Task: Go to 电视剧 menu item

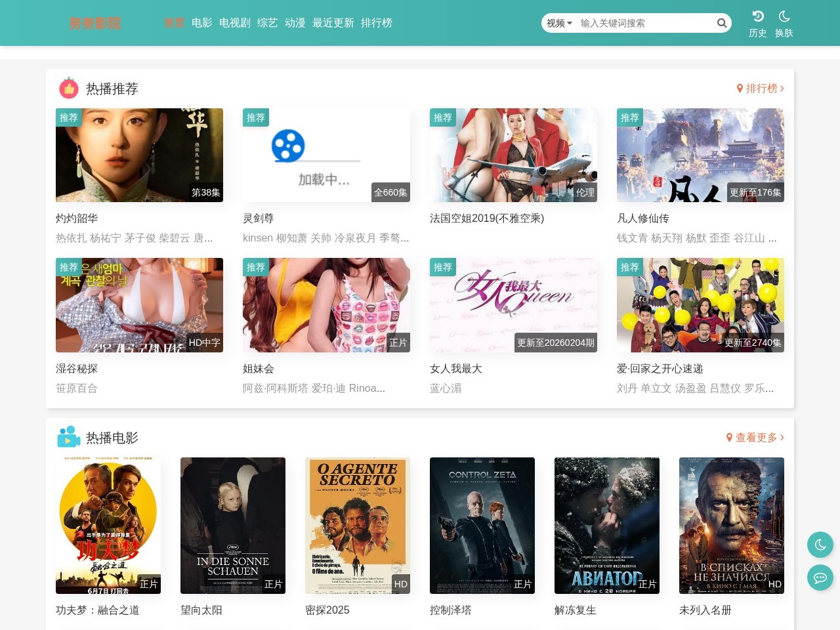Action: point(235,23)
